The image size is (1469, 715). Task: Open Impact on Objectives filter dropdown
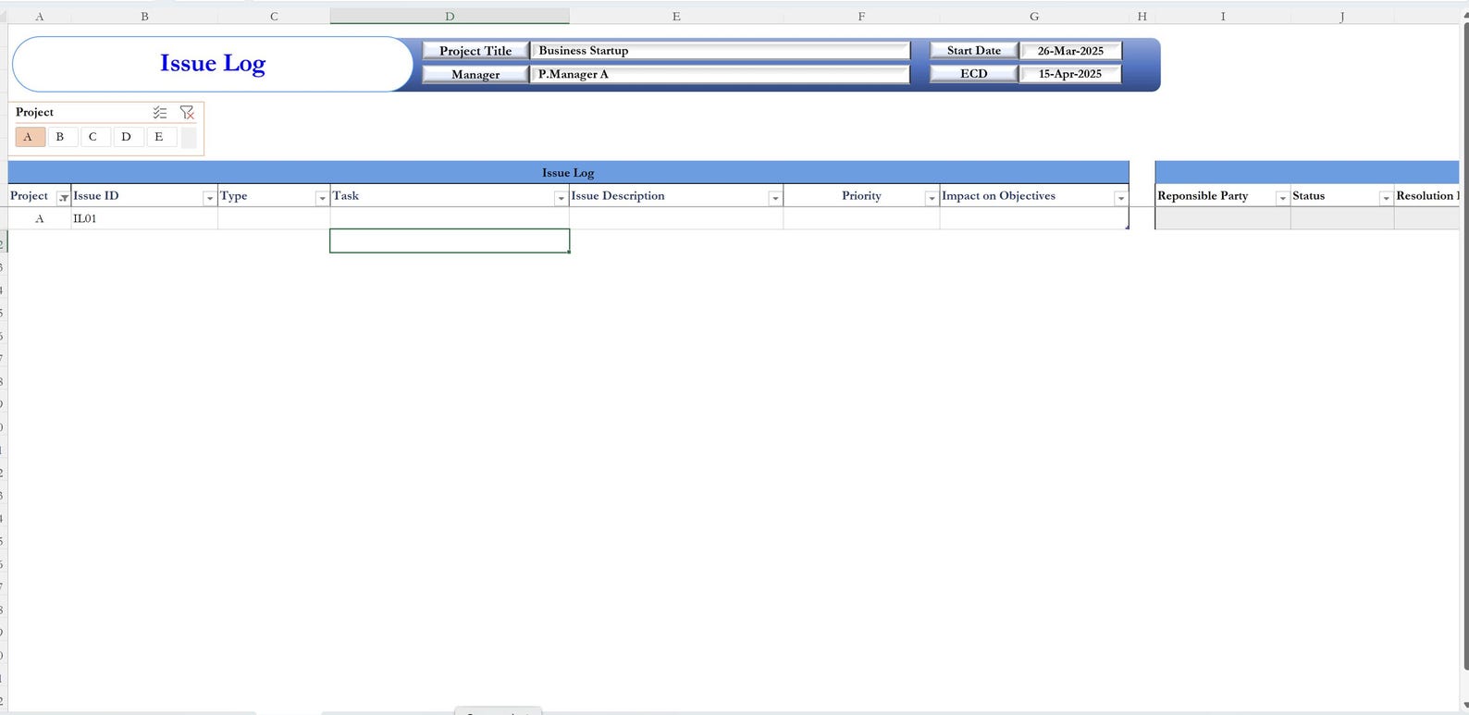tap(1120, 198)
